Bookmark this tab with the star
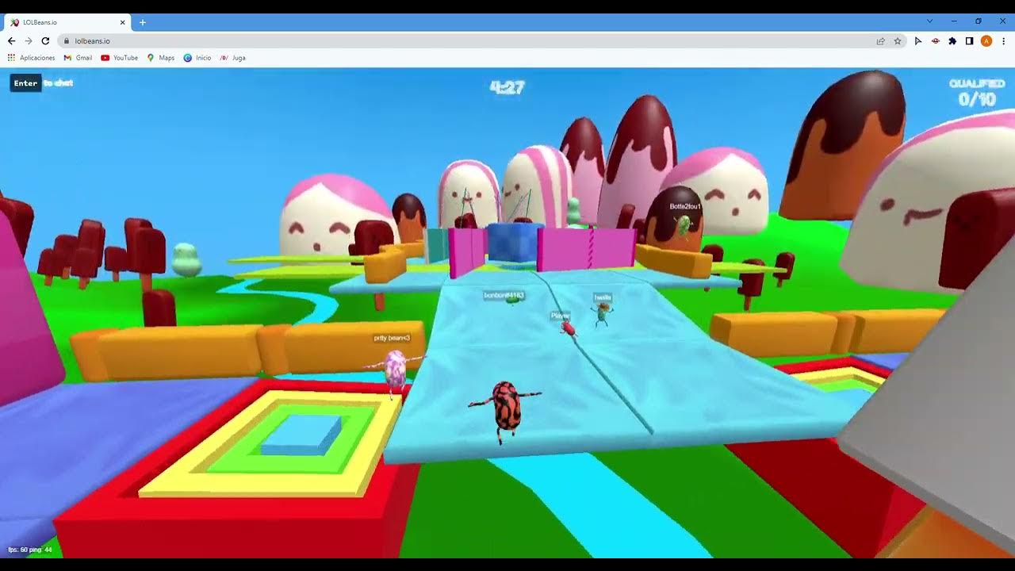The image size is (1015, 571). pos(898,41)
